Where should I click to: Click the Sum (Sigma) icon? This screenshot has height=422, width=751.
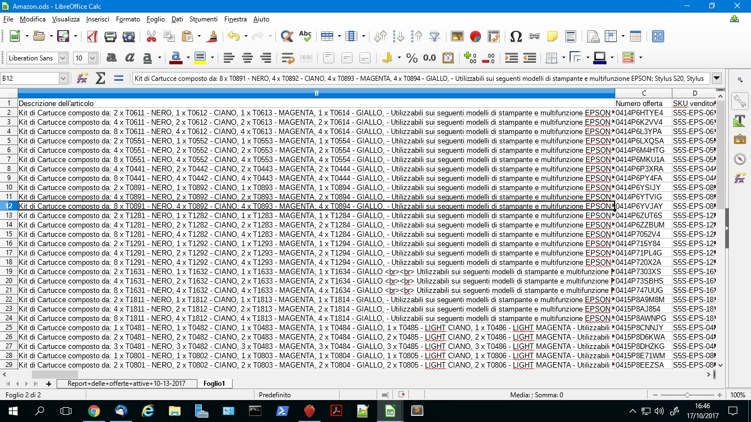coord(100,78)
